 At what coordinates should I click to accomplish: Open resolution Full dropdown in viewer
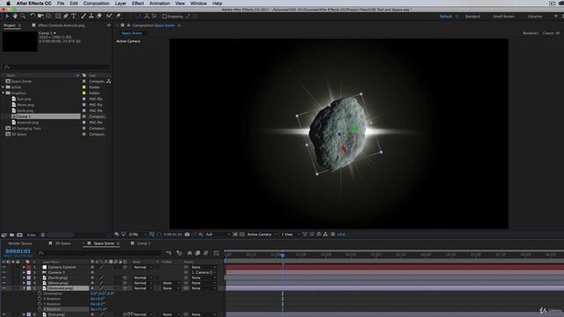(218, 234)
